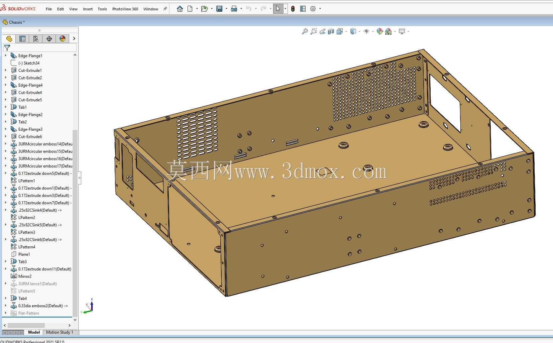553x343 pixels.
Task: Open the View menu
Action: point(73,9)
